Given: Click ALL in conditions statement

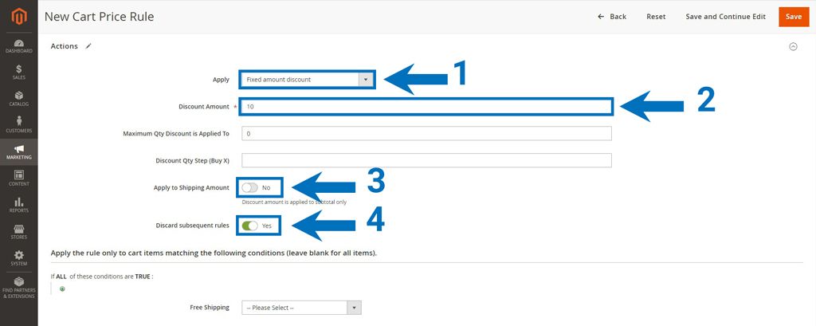Looking at the screenshot, I should [x=61, y=277].
